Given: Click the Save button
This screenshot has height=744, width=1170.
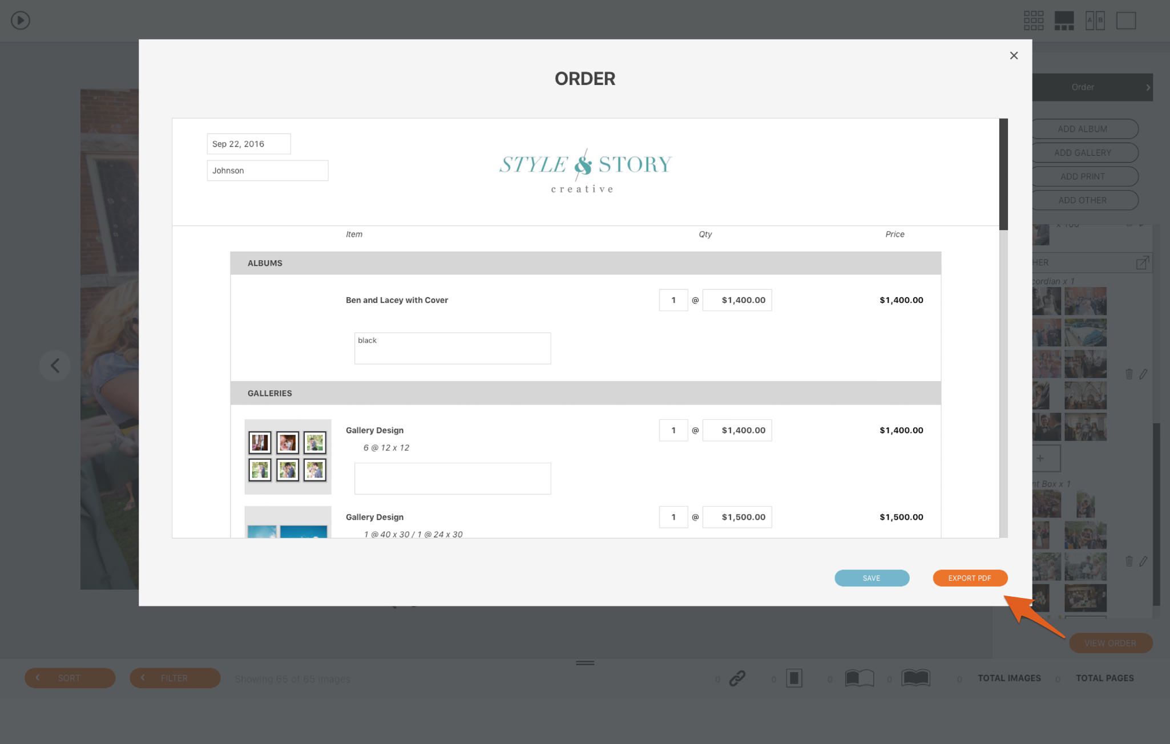Looking at the screenshot, I should pyautogui.click(x=872, y=578).
